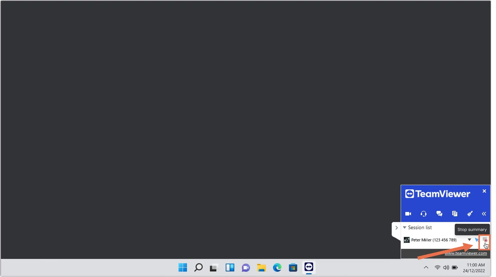
Task: Launch Microsoft Edge from taskbar
Action: pyautogui.click(x=277, y=268)
